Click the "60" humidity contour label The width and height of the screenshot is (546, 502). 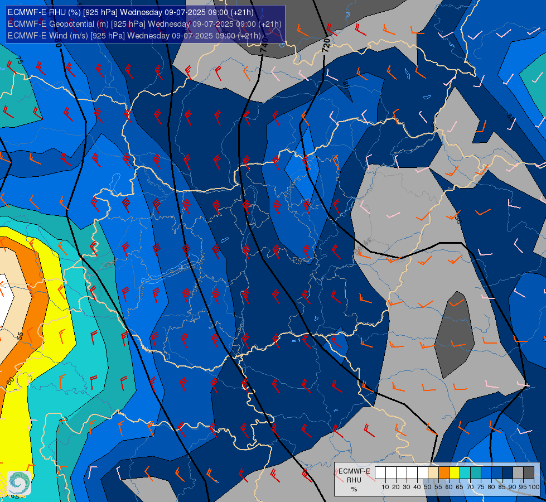pyautogui.click(x=11, y=381)
